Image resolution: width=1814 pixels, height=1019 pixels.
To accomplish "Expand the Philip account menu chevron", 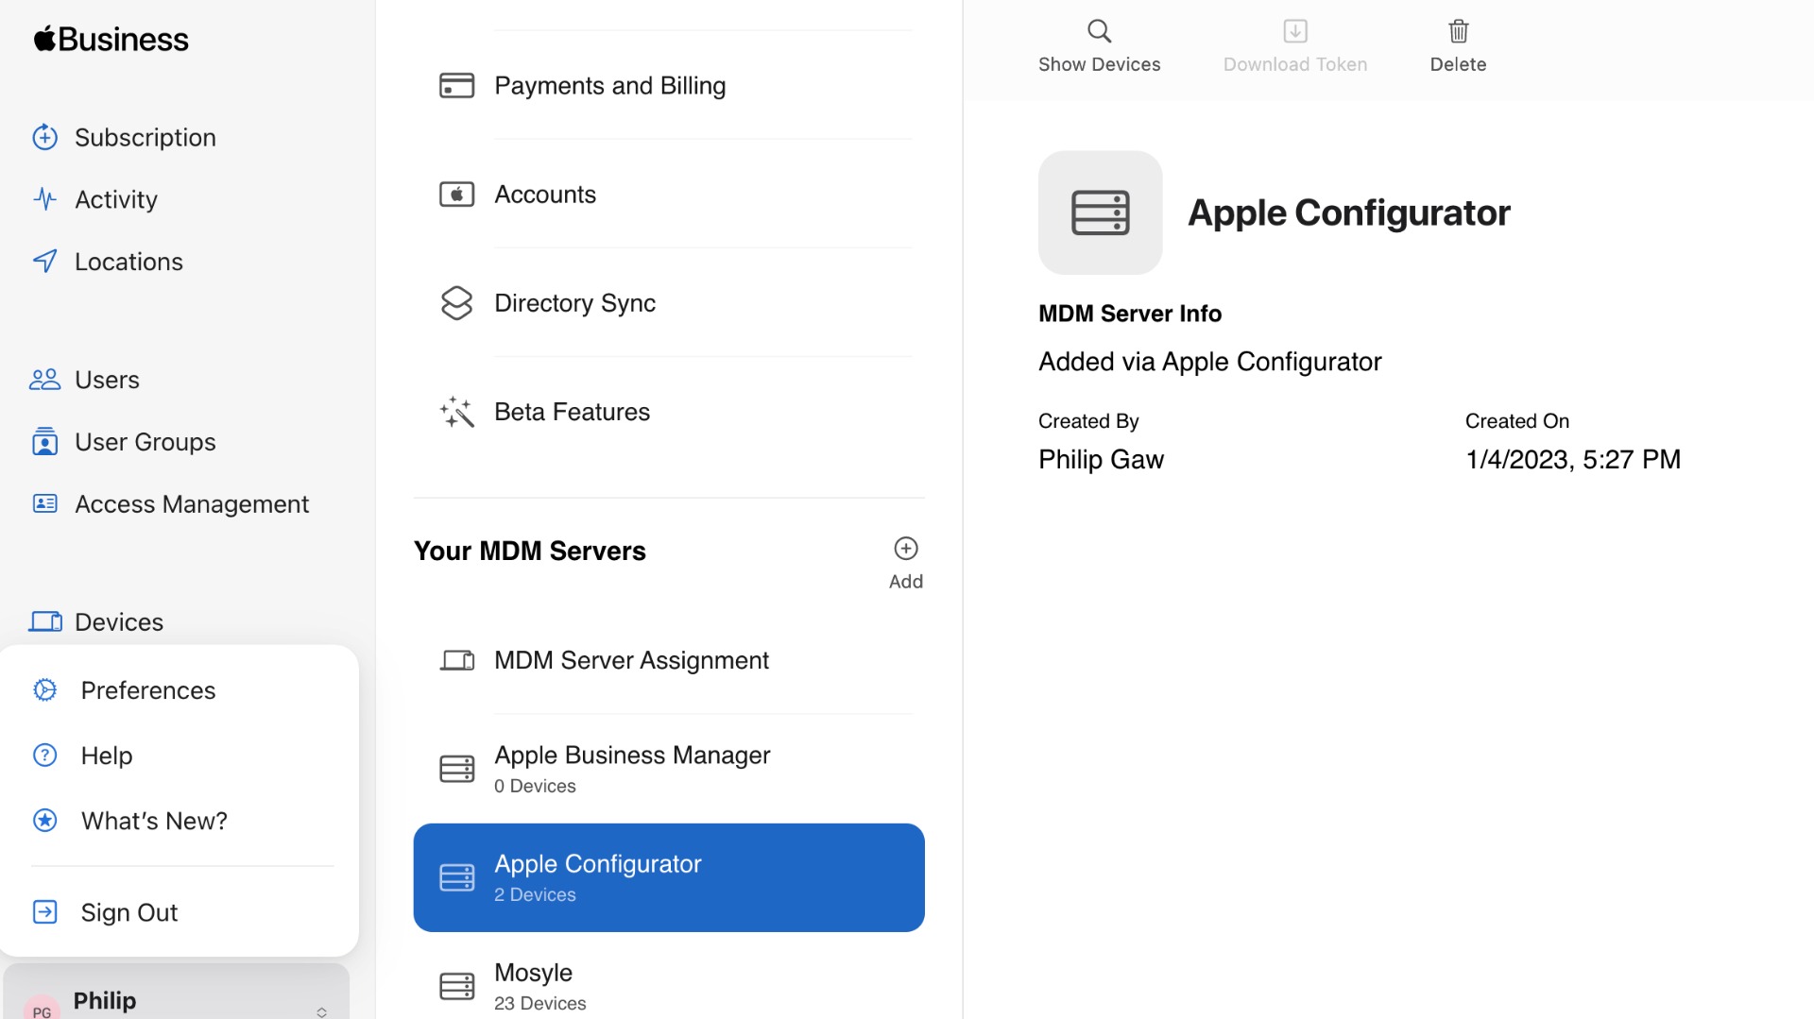I will 321,1011.
